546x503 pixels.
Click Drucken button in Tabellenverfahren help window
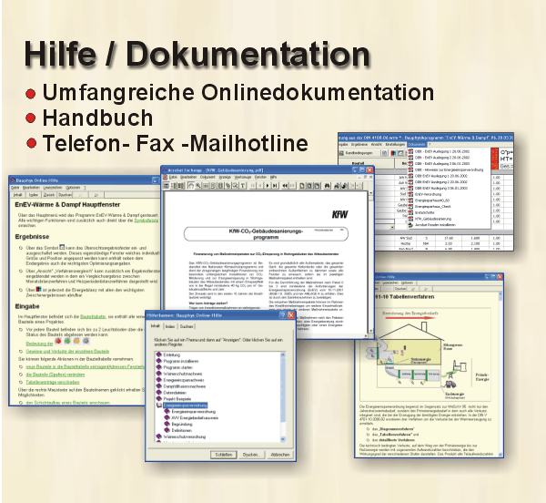pos(400,289)
